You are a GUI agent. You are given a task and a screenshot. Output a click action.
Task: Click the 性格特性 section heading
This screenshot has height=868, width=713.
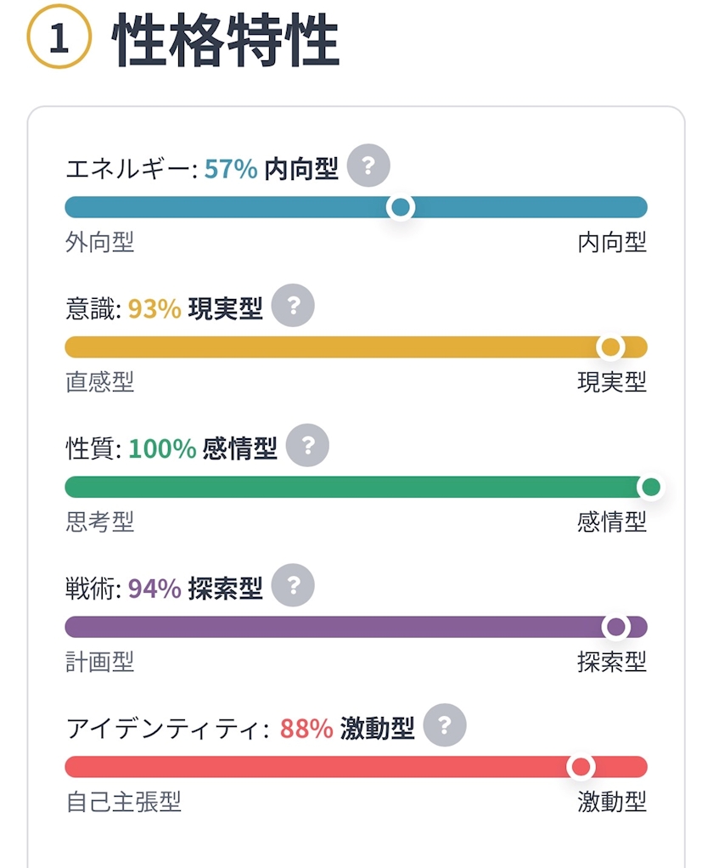click(226, 40)
